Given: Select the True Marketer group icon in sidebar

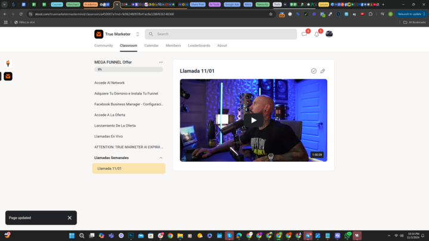Looking at the screenshot, I should coord(8,76).
